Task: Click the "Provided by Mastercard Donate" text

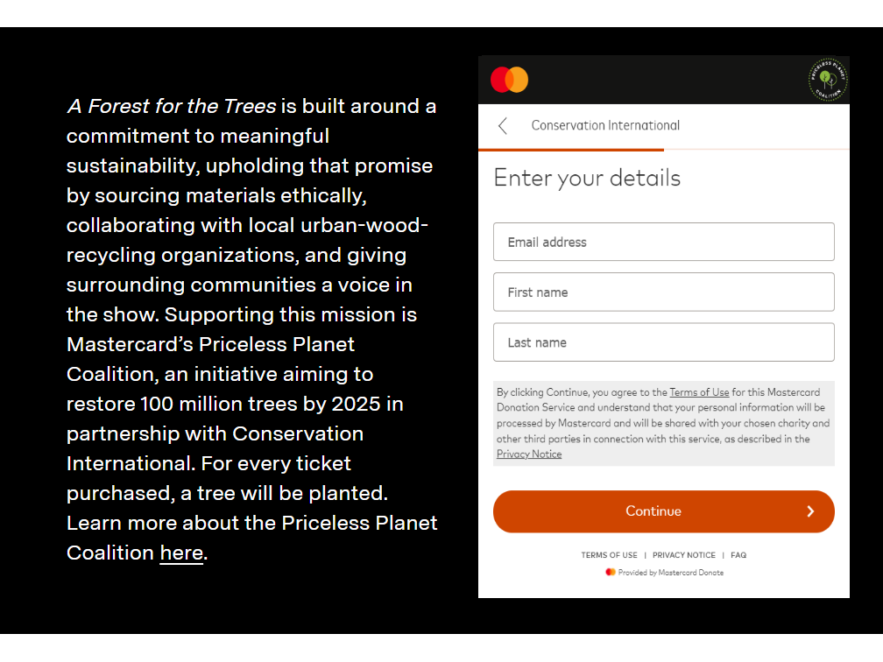Action: 671,573
